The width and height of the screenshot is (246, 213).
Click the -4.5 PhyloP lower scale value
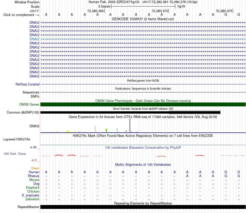(34, 160)
